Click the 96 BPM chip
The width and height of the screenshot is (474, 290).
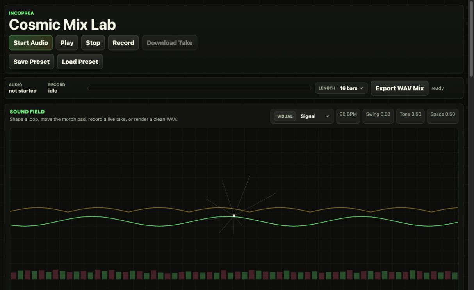pos(348,116)
